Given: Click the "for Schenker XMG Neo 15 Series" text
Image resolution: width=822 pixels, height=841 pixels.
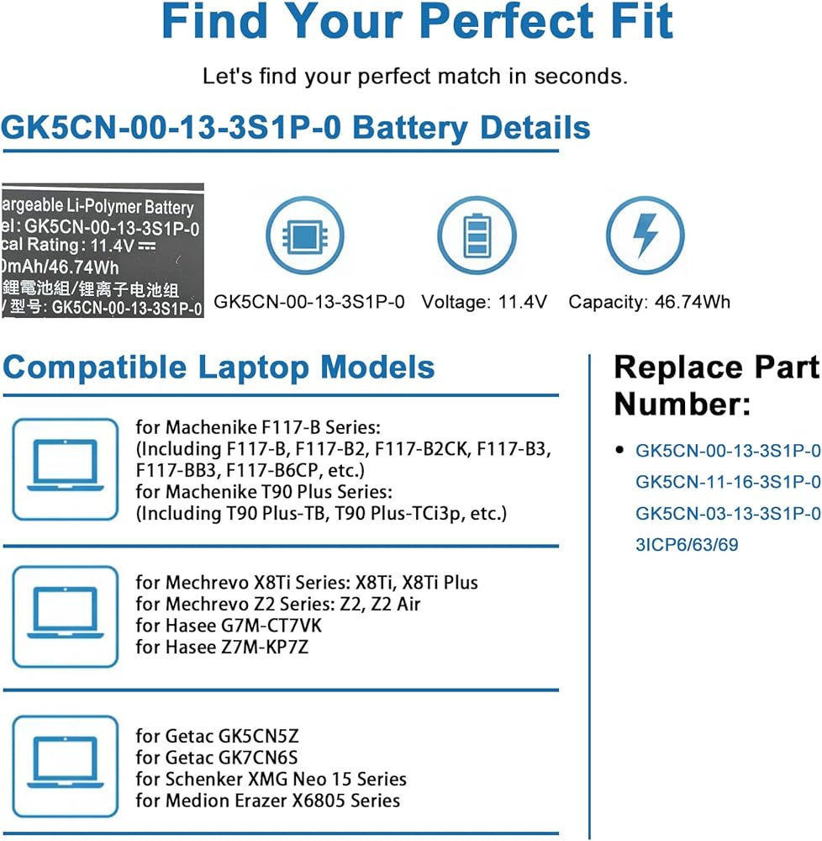Looking at the screenshot, I should pos(271,779).
